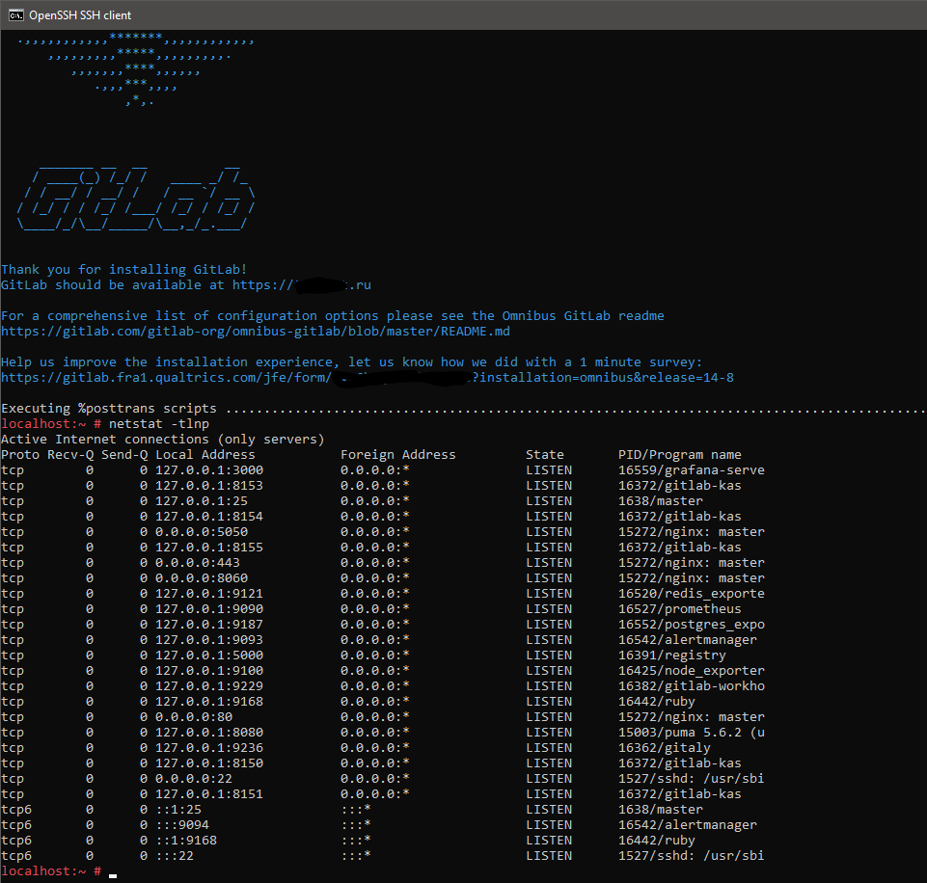Screen dimensions: 927x883
Task: Click local address 0.0.0.0:80
Action: click(194, 716)
